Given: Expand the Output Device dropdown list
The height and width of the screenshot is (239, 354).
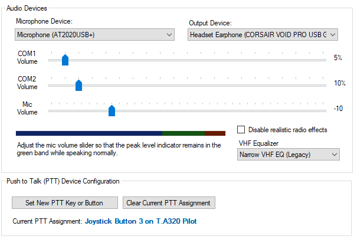Looking at the screenshot, I should [x=263, y=35].
